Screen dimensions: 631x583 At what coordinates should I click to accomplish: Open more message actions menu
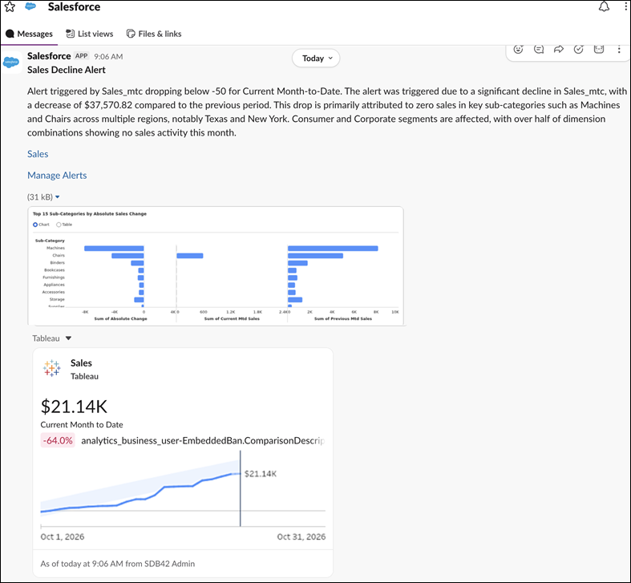pyautogui.click(x=619, y=49)
